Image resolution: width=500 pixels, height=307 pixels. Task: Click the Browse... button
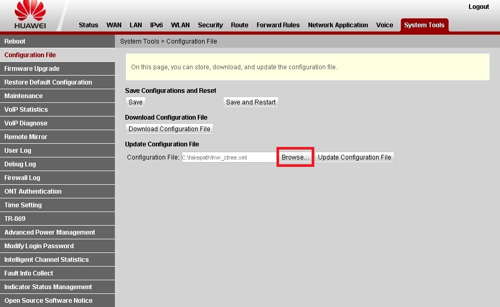295,157
